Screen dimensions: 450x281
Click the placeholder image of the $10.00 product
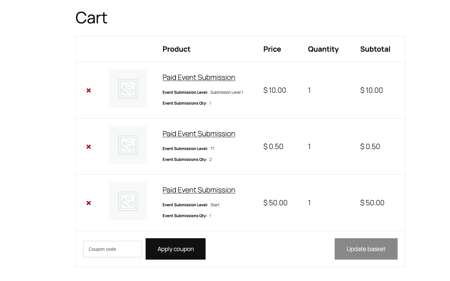pos(128,89)
